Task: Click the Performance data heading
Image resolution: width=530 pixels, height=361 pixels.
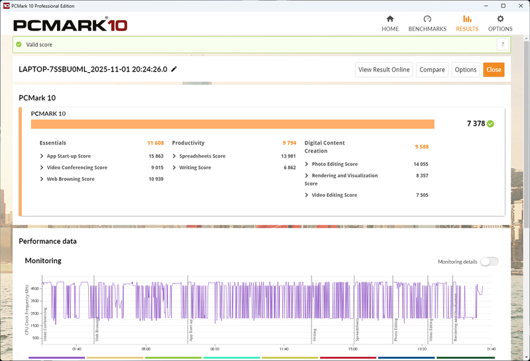Action: click(48, 241)
